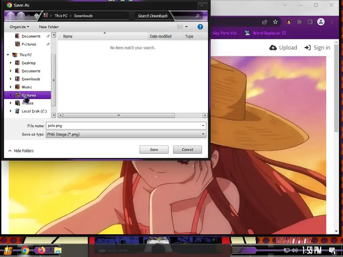Click file list horizontal scrollbar left arrow
Image resolution: width=343 pixels, height=257 pixels.
coord(60,115)
